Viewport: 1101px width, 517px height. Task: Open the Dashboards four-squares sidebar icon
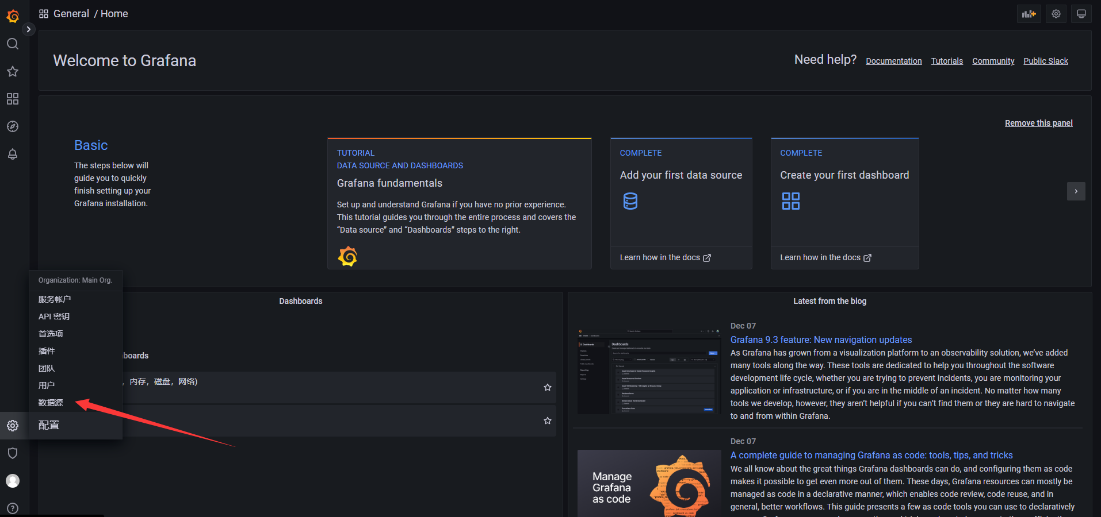tap(13, 99)
